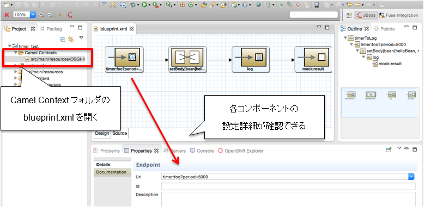Collapse timerToLog in Outline

[x=345, y=38]
